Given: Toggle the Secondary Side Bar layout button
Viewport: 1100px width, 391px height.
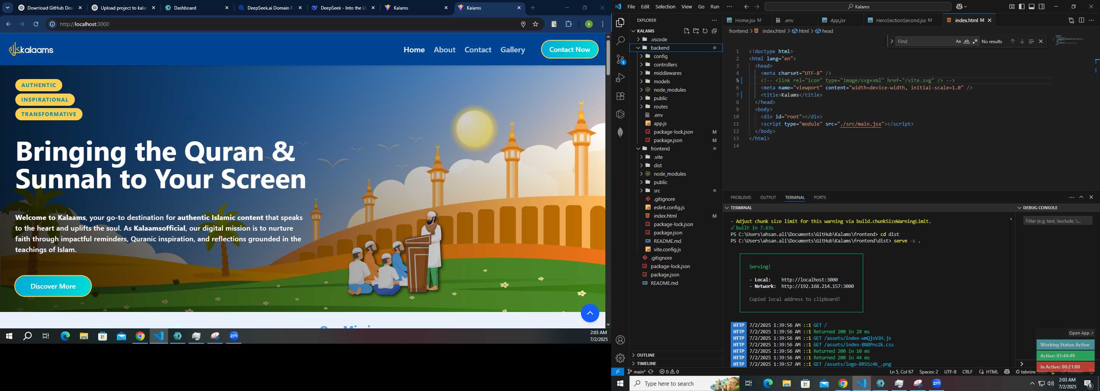Looking at the screenshot, I should tap(1042, 7).
